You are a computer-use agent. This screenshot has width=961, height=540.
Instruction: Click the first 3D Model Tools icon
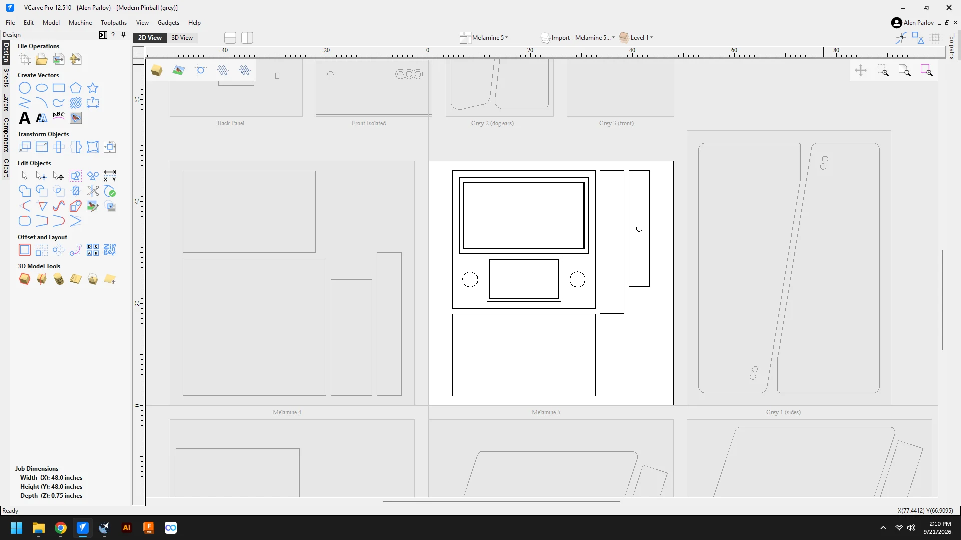25,279
